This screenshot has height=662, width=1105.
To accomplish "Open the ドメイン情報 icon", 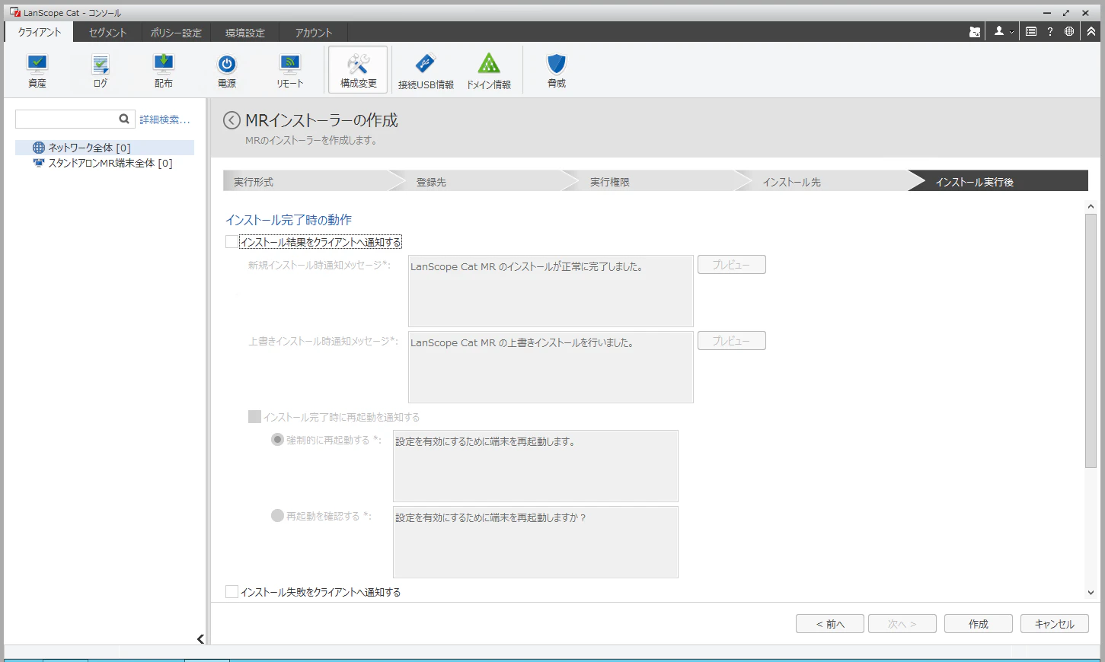I will pyautogui.click(x=489, y=71).
